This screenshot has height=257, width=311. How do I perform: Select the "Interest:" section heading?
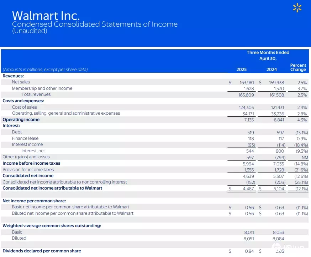pos(11,126)
